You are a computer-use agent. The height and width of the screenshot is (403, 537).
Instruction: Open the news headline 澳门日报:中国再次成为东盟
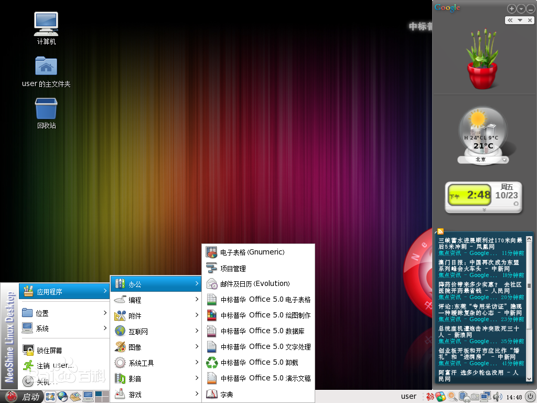pyautogui.click(x=479, y=266)
